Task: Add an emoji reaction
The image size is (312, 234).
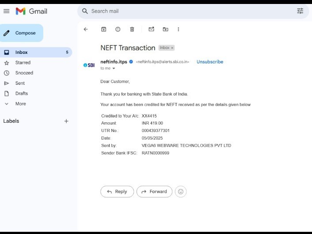Action: 180,192
